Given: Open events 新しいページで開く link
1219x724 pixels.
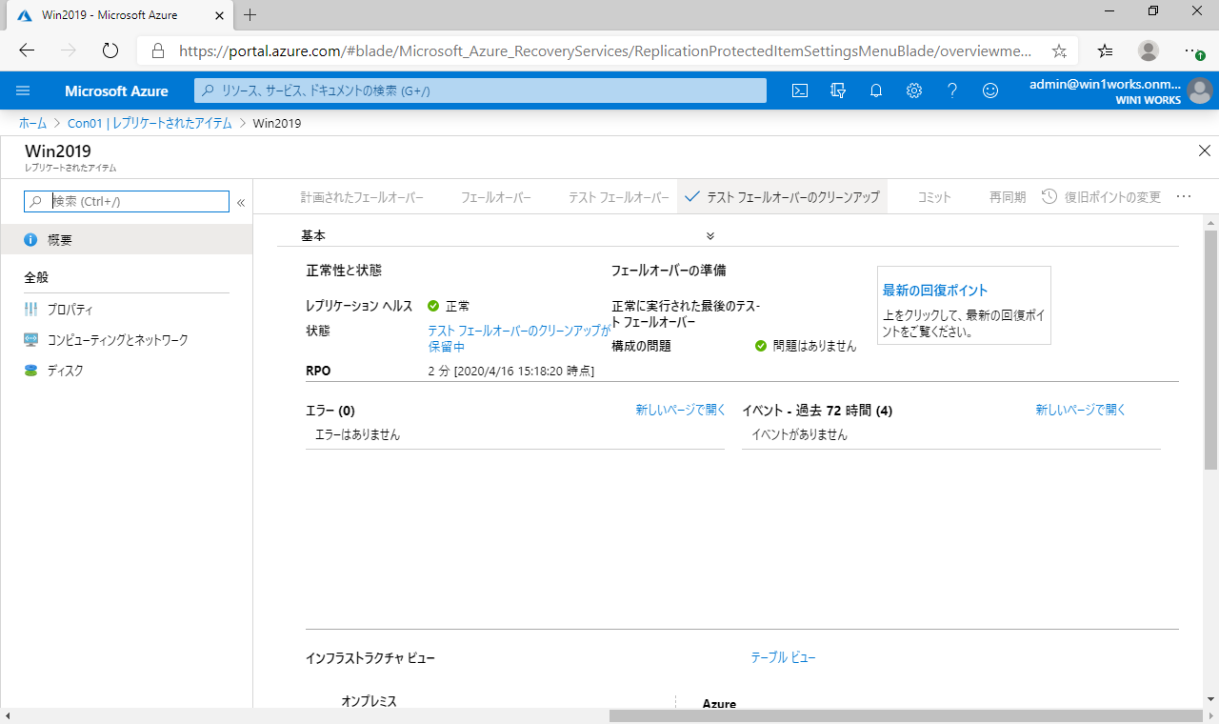Looking at the screenshot, I should 1081,410.
